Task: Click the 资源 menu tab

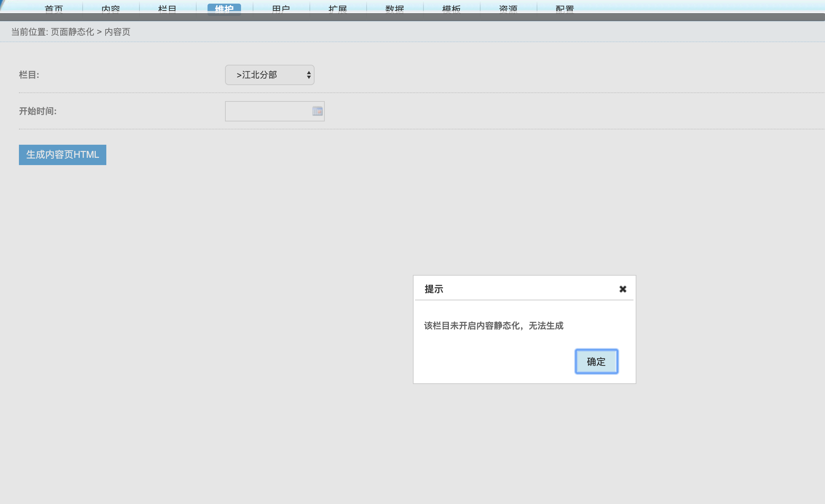Action: pyautogui.click(x=508, y=8)
